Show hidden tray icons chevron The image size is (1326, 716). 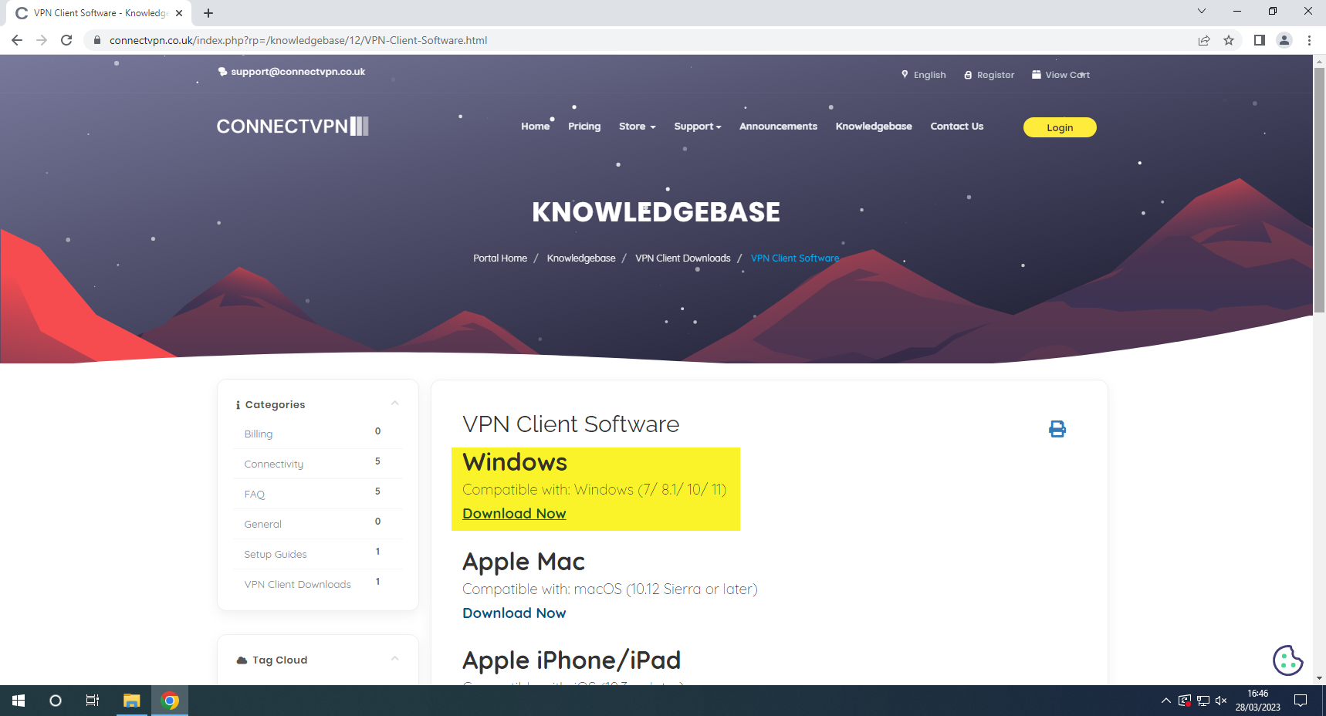coord(1165,701)
